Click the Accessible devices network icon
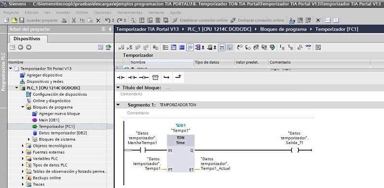 (x=292, y=20)
